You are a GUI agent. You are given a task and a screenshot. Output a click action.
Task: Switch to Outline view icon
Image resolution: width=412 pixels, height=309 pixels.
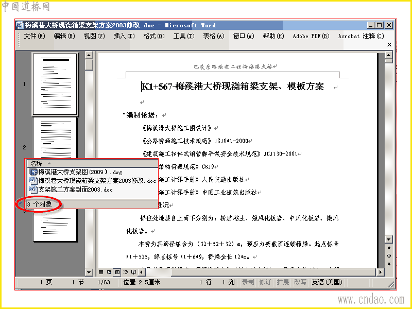pos(126,272)
